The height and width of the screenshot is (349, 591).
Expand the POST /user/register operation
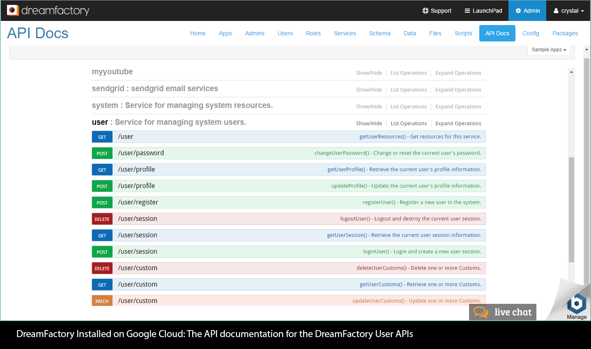(x=138, y=202)
